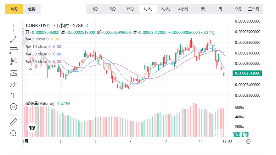Select the forecasting and measurement tool
Screen dimensions: 276x155
point(14,73)
